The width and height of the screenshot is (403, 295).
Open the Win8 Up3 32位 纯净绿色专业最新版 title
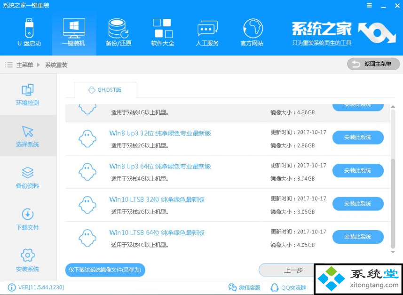click(x=160, y=133)
